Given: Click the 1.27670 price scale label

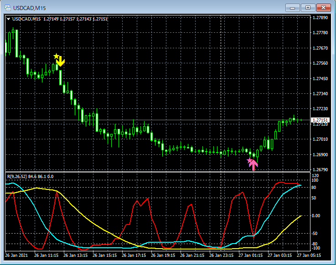Looking at the screenshot, I should [x=320, y=48].
